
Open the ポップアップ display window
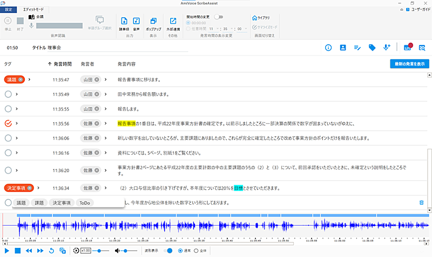pos(154,21)
